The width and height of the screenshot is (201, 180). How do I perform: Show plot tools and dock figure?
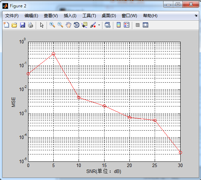(x=146, y=25)
